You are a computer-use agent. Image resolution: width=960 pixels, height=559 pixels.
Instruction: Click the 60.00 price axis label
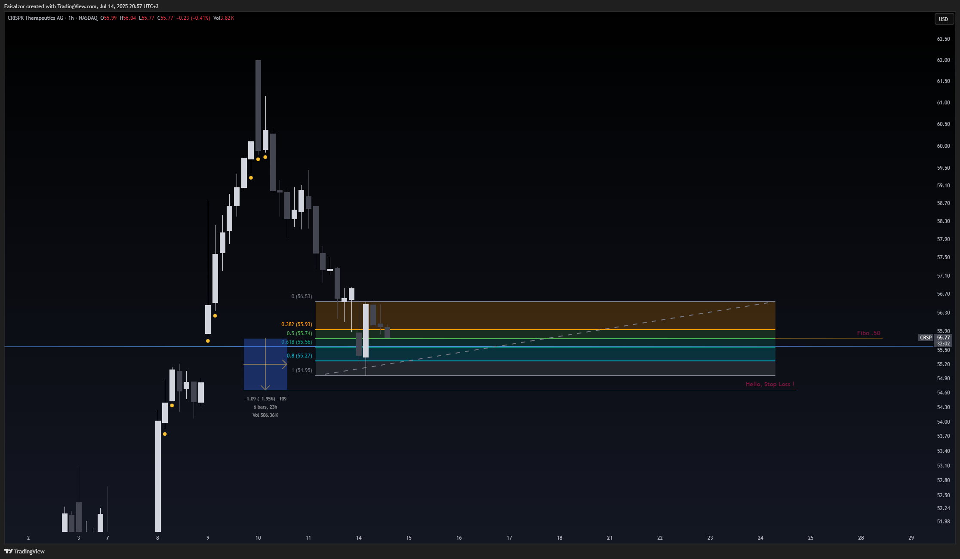[943, 146]
